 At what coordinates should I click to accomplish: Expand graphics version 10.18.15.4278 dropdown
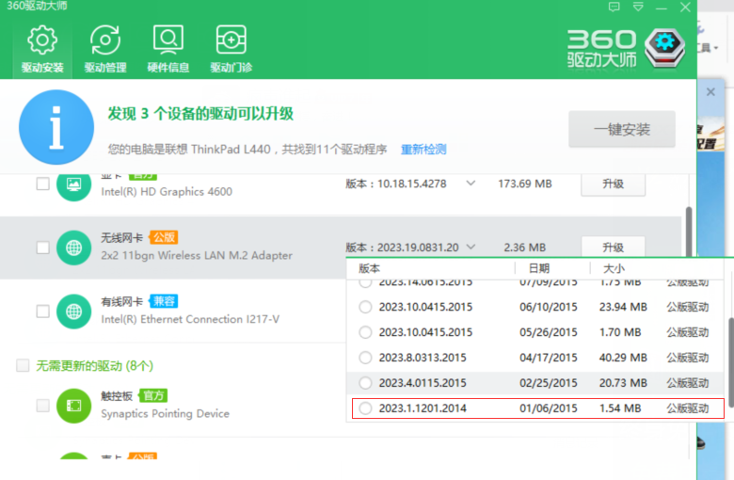[471, 184]
